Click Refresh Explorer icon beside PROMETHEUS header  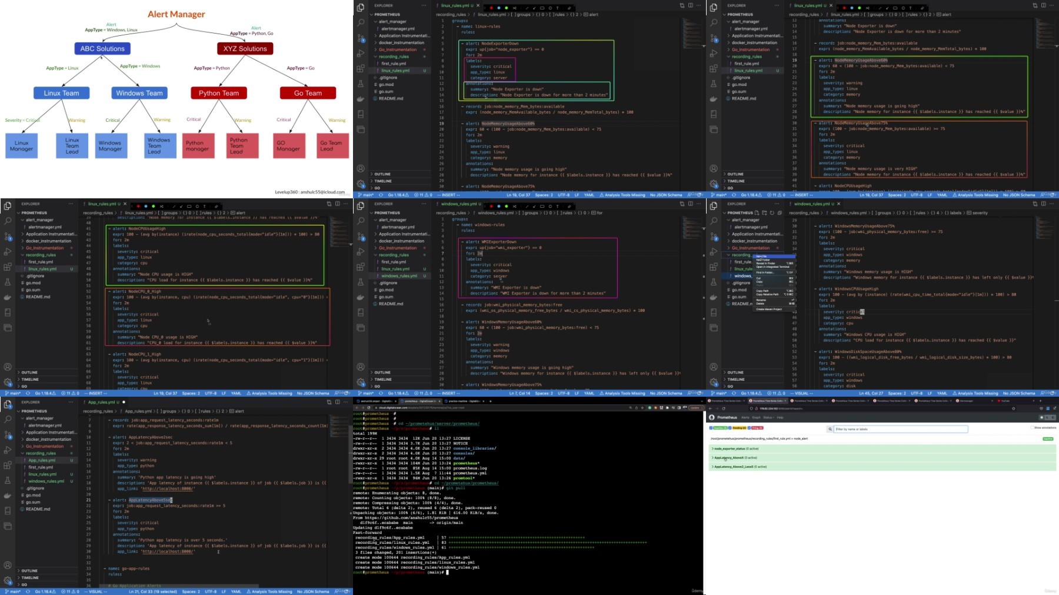coord(772,212)
